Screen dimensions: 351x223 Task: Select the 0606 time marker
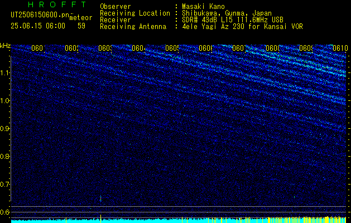click(x=206, y=48)
